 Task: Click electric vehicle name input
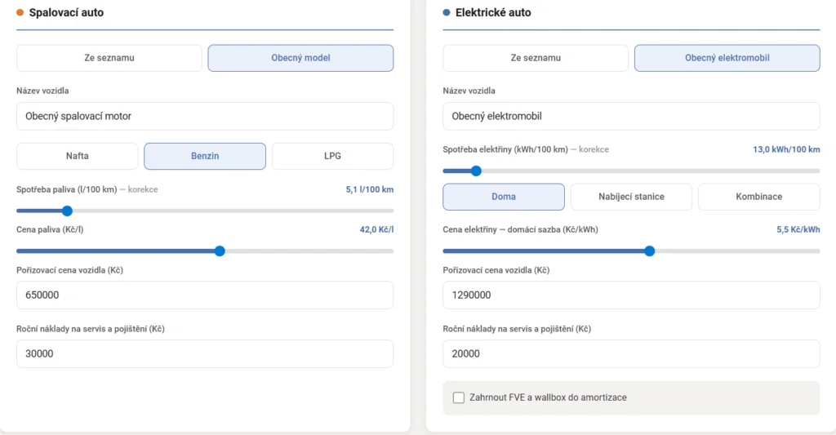point(631,116)
